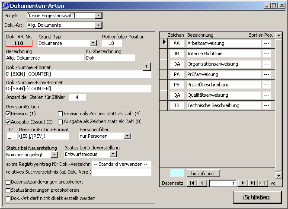Click the question mark help button
Screen dimensions: 288x209
(x=147, y=66)
